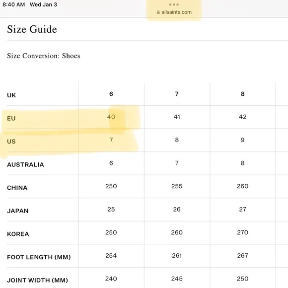
Task: Tap the KOREA row label
Action: pos(18,234)
